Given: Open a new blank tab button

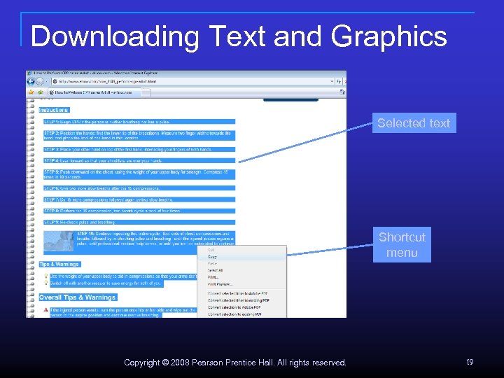Looking at the screenshot, I should pyautogui.click(x=146, y=92).
